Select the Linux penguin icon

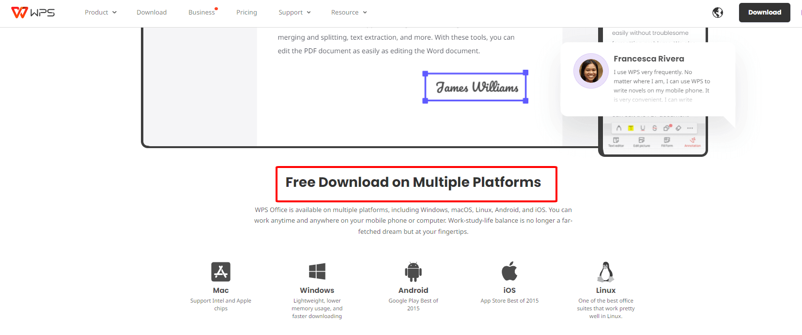coord(605,272)
